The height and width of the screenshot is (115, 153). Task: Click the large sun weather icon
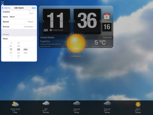pos(76,44)
